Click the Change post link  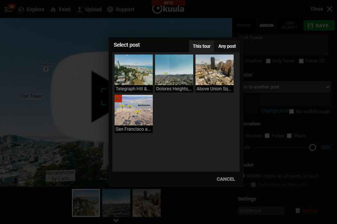275,111
